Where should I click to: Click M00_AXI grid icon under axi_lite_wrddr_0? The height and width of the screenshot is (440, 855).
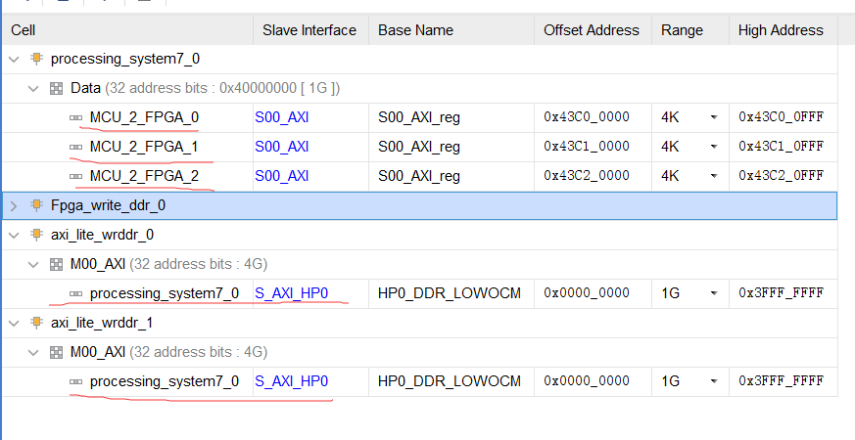(x=56, y=264)
